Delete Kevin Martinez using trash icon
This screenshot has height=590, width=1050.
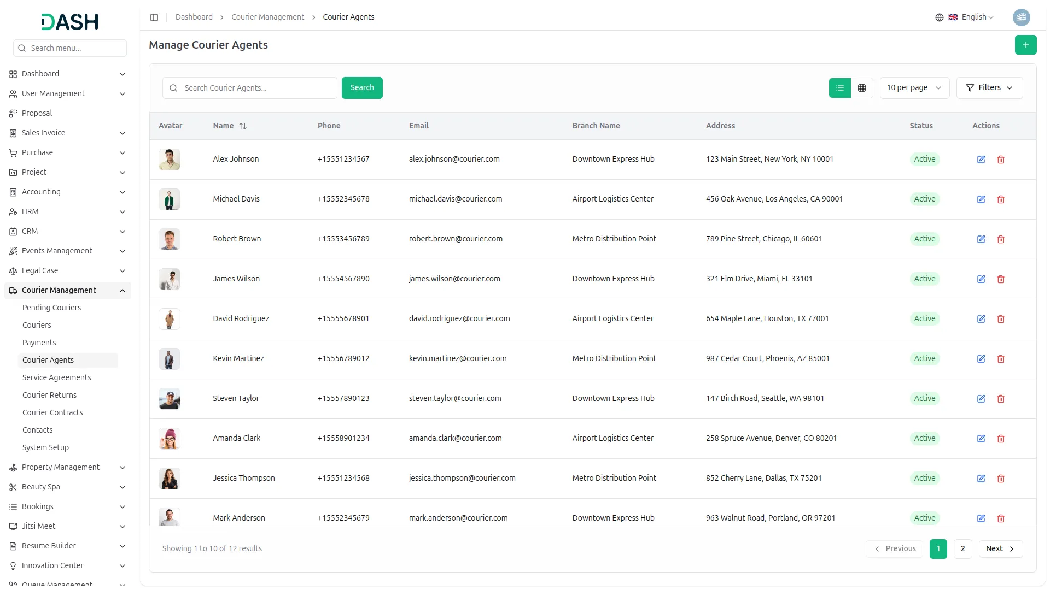1001,359
